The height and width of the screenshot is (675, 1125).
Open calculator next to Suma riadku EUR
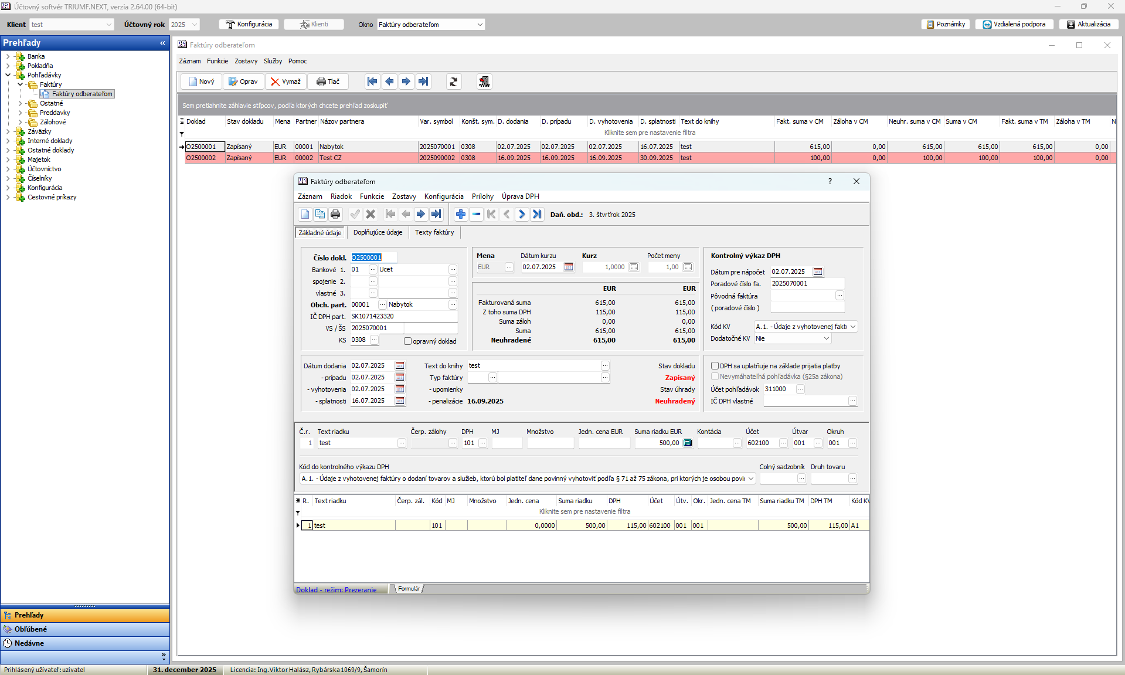688,443
